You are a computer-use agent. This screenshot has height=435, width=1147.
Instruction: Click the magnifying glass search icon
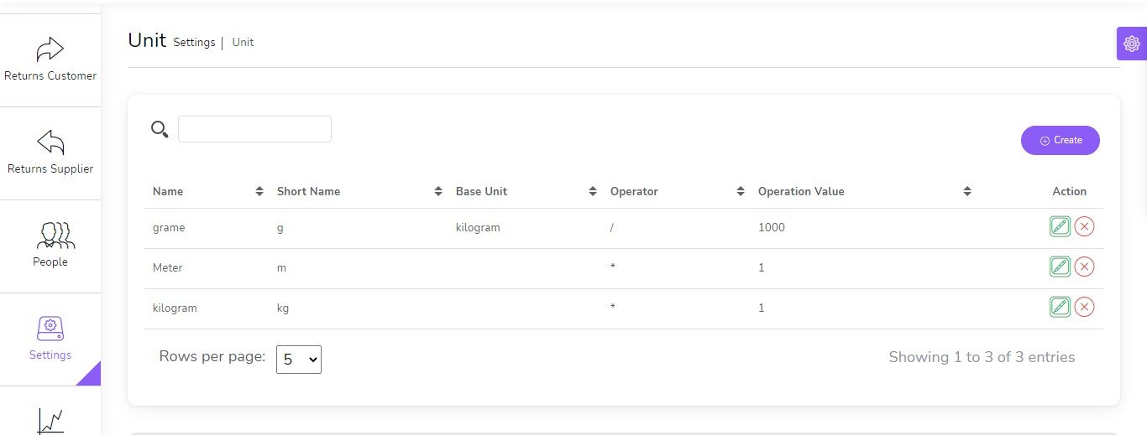[x=160, y=129]
